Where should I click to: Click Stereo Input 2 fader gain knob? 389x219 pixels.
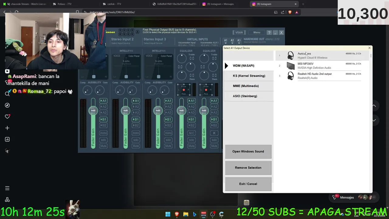[x=126, y=110]
